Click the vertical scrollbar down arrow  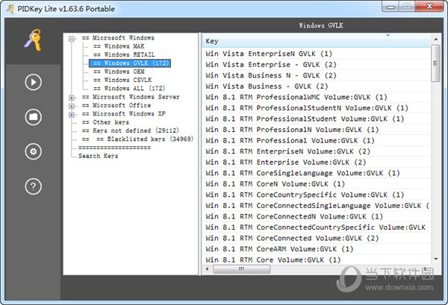click(436, 259)
